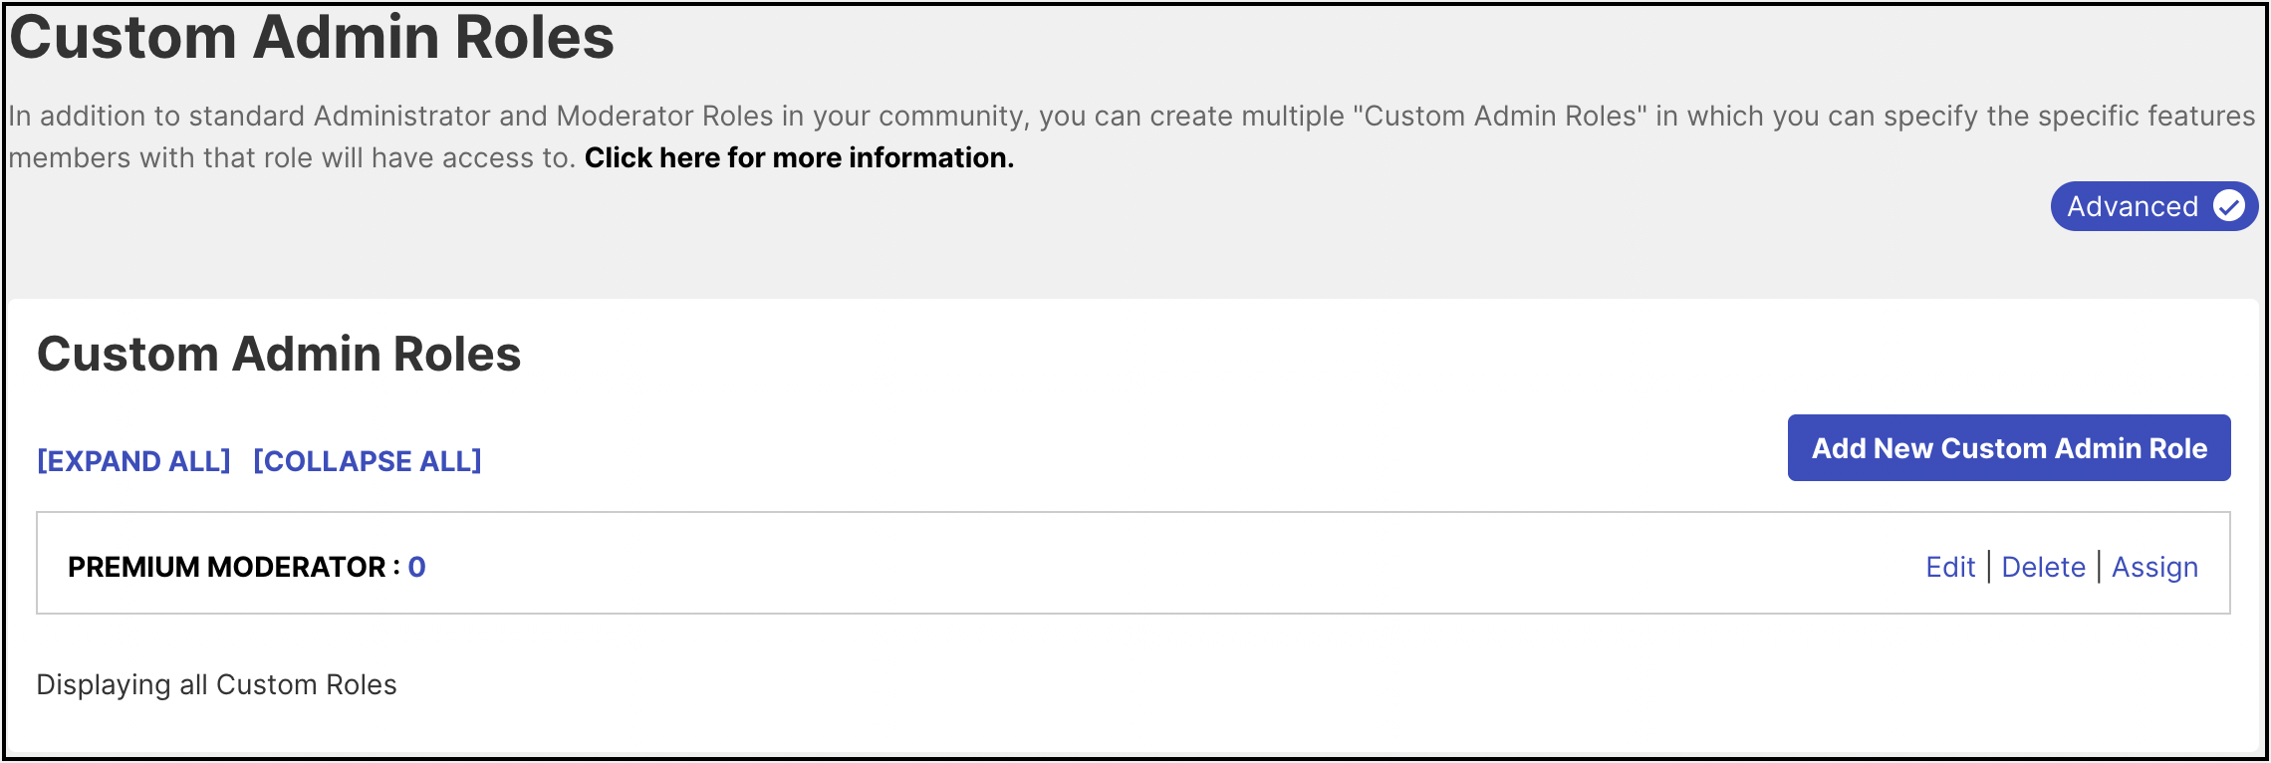Select the Custom Admin Roles heading in white panel

[x=279, y=354]
